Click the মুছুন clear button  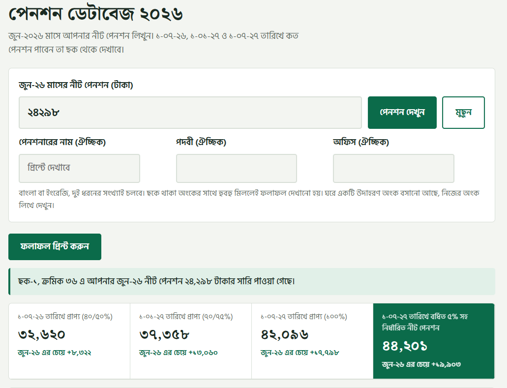click(x=463, y=113)
